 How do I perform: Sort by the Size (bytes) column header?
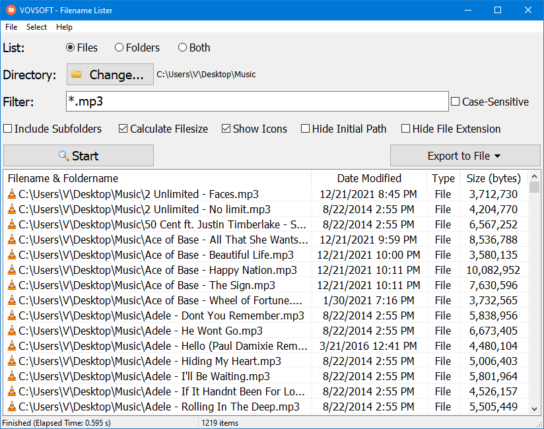click(x=493, y=178)
